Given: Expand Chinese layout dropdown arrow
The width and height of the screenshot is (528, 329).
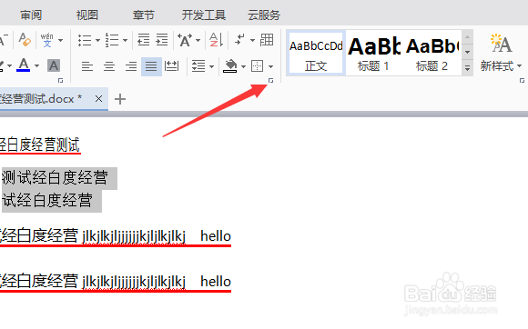Looking at the screenshot, I should [198, 40].
